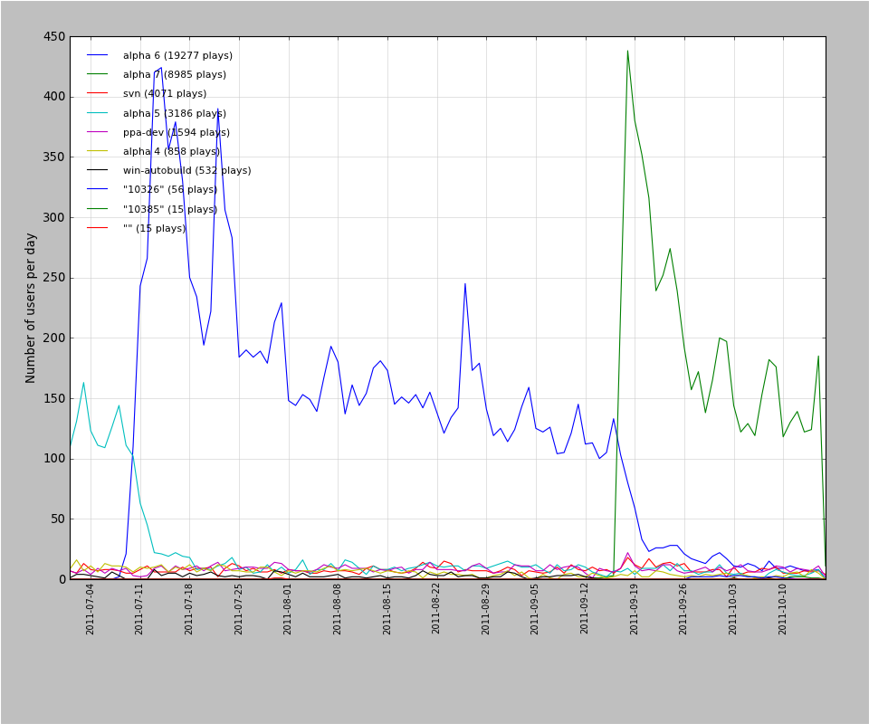
Task: Click the y-axis value 350
Action: coord(54,157)
